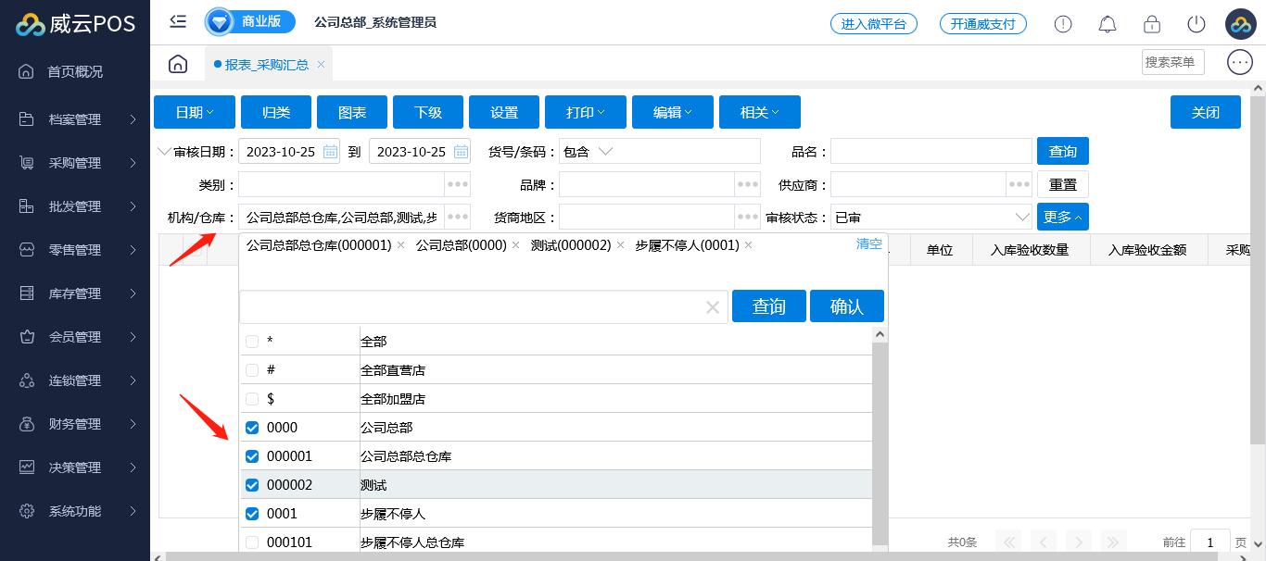The height and width of the screenshot is (561, 1266).
Task: Click the three-dot more options circle
Action: tap(1239, 62)
